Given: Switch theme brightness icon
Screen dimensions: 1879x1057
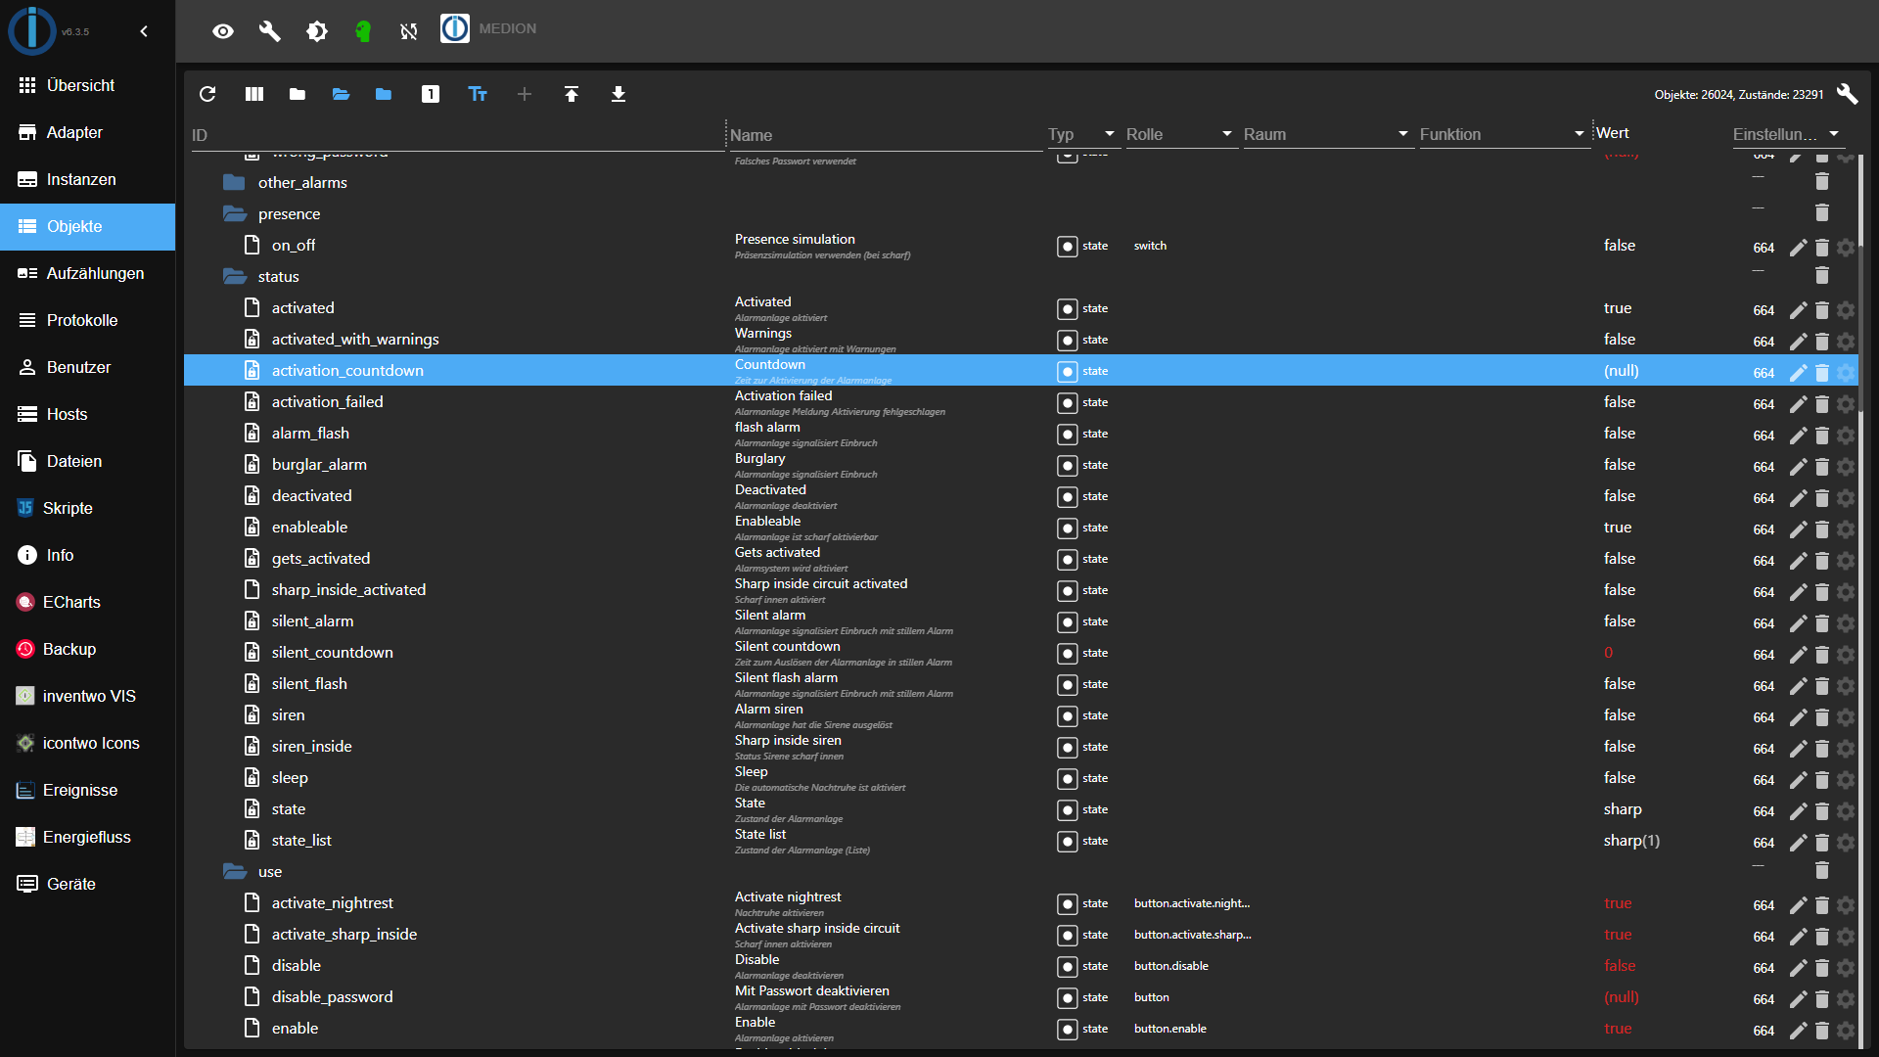Looking at the screenshot, I should (x=317, y=31).
